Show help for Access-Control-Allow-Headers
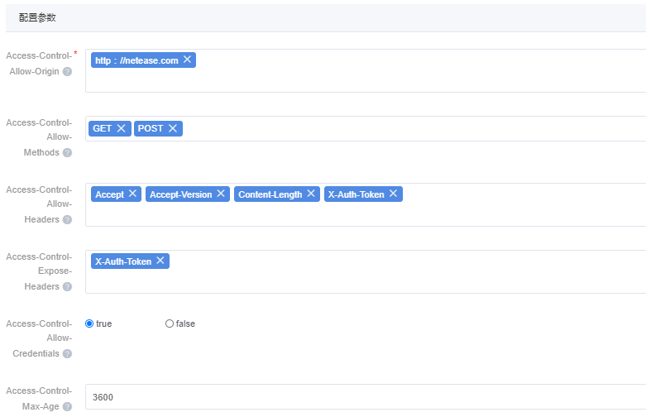This screenshot has height=417, width=646. pos(67,220)
